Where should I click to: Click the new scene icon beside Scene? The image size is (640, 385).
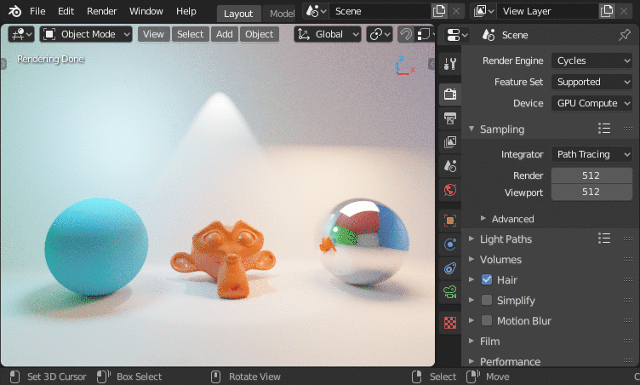pyautogui.click(x=439, y=11)
